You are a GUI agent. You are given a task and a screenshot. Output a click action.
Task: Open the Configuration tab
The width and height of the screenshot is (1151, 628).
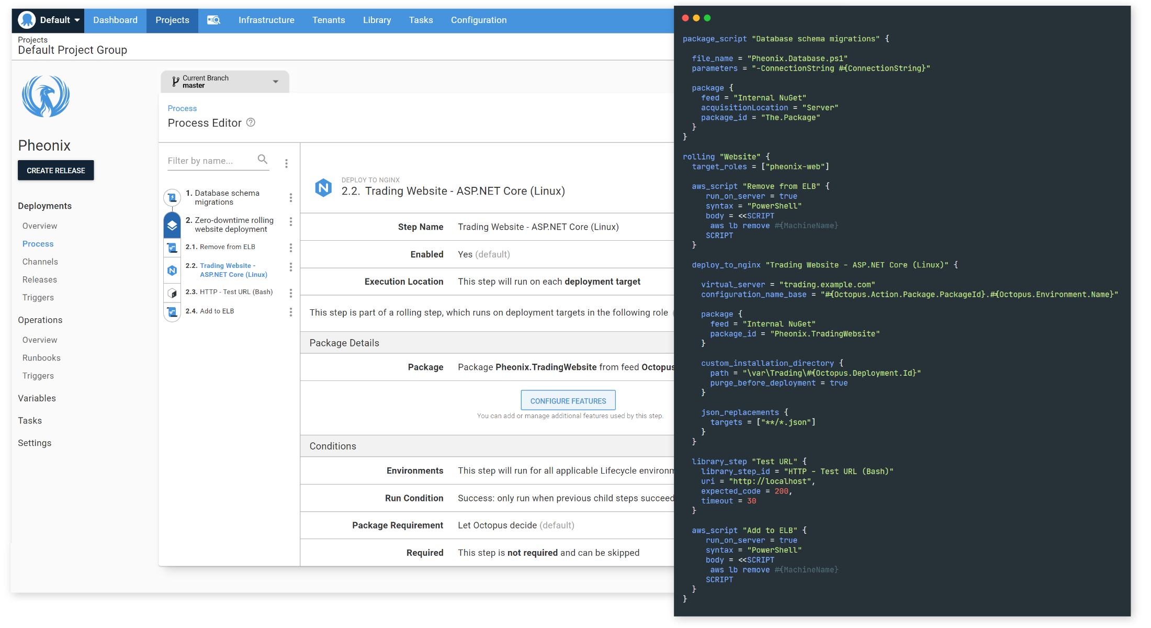[x=479, y=20]
